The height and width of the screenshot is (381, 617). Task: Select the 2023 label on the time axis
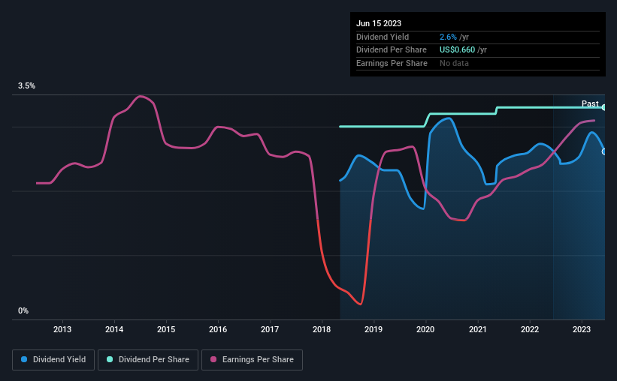[x=581, y=329]
